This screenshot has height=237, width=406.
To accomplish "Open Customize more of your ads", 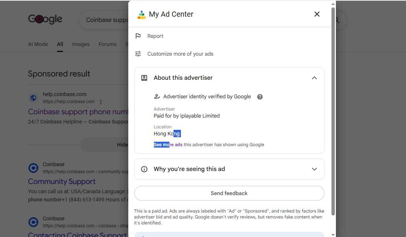I will pyautogui.click(x=180, y=54).
